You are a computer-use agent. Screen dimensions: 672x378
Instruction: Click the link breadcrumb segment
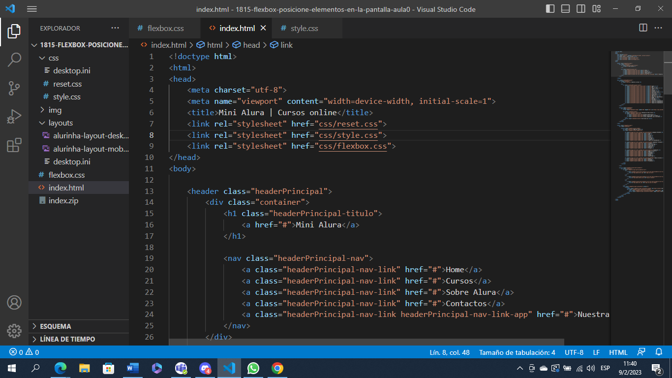coord(281,45)
